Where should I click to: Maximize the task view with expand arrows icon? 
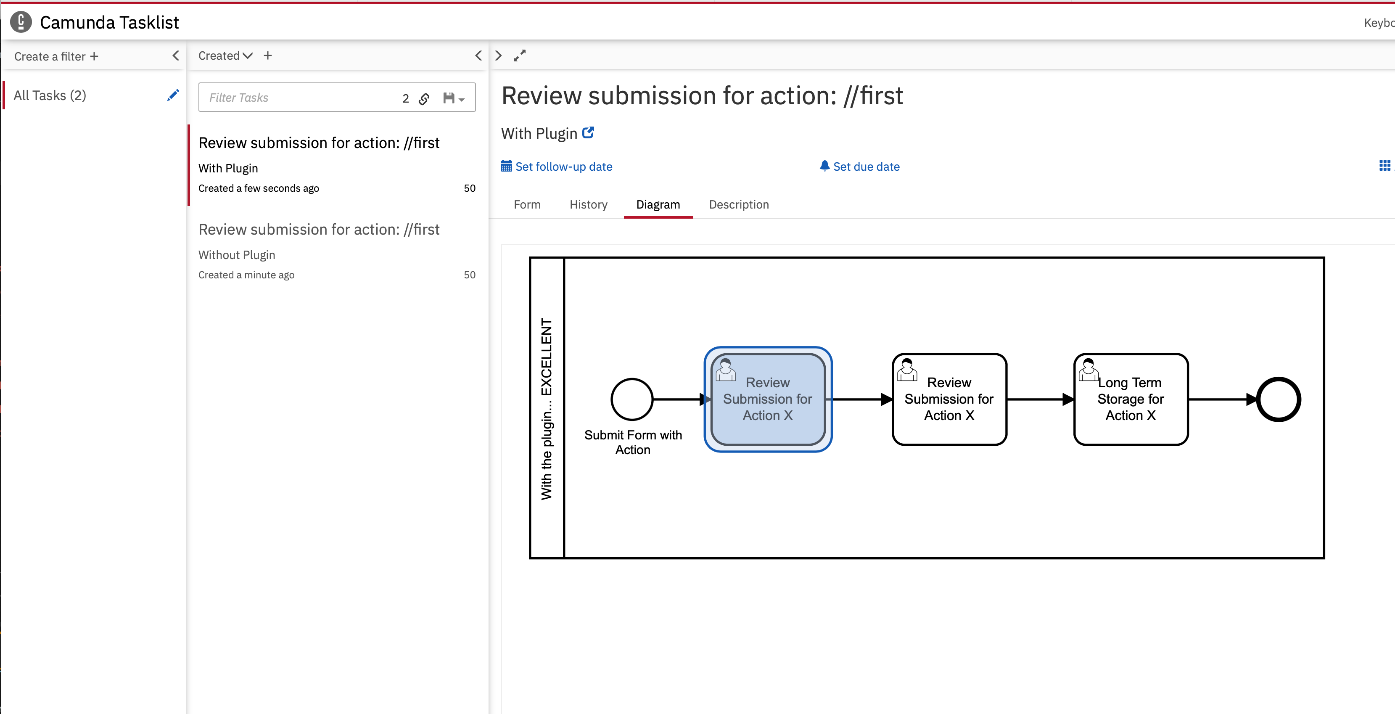519,56
